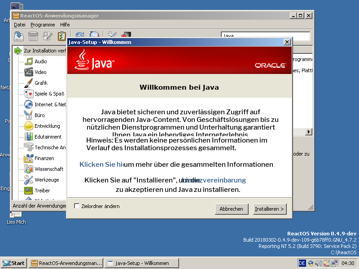The width and height of the screenshot is (359, 269).
Task: Click the Refresh arrow toolbar icon
Action: pyautogui.click(x=80, y=35)
